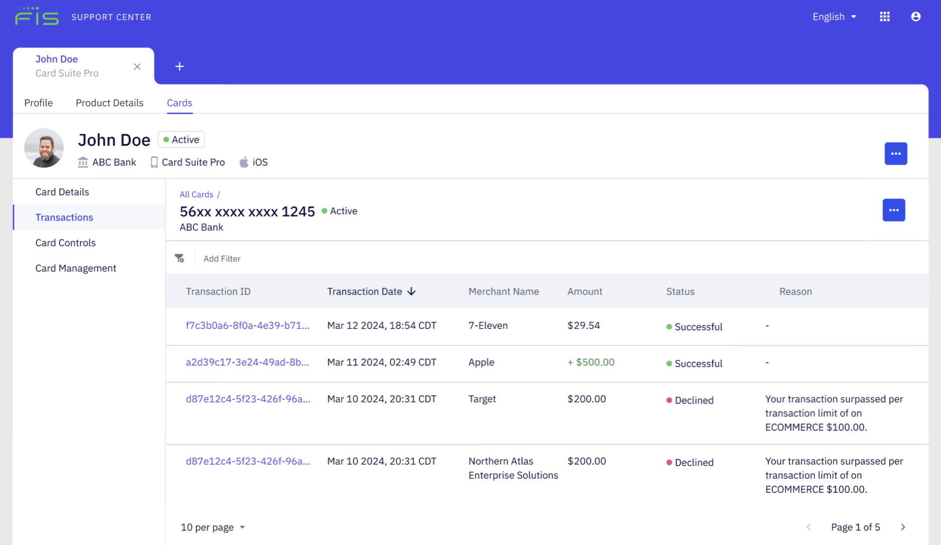Screen dimensions: 941x545
Task: Open the English language dropdown
Action: pos(834,16)
